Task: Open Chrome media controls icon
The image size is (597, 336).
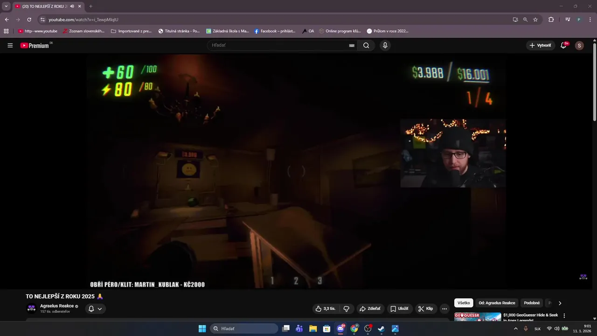Action: click(568, 20)
